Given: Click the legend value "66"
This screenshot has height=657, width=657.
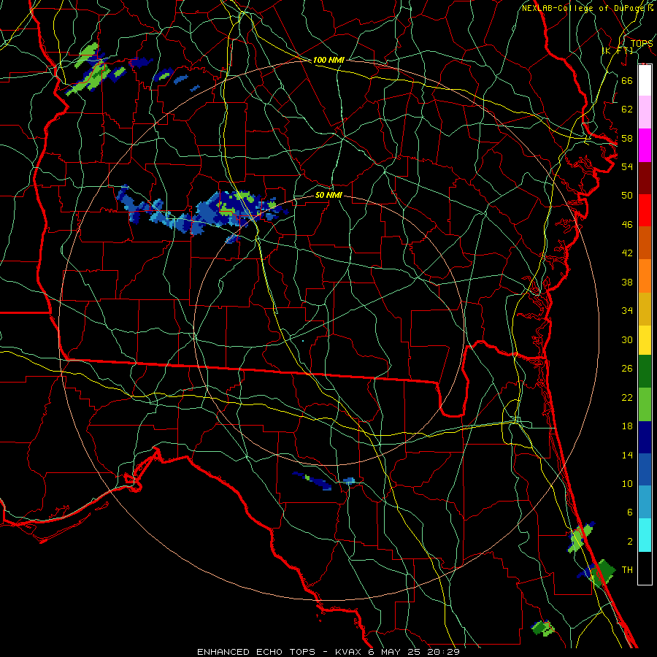Looking at the screenshot, I should tap(627, 80).
